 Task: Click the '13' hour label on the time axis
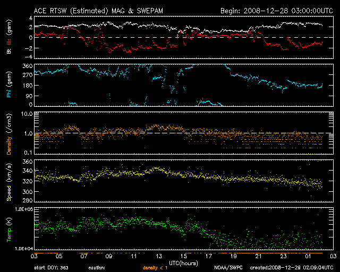(x=159, y=256)
